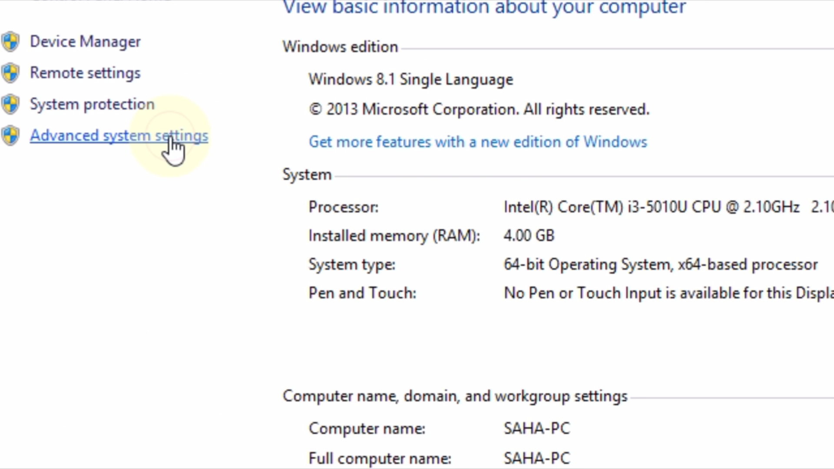Click Get more features with a new edition
Image resolution: width=834 pixels, height=469 pixels.
point(478,142)
